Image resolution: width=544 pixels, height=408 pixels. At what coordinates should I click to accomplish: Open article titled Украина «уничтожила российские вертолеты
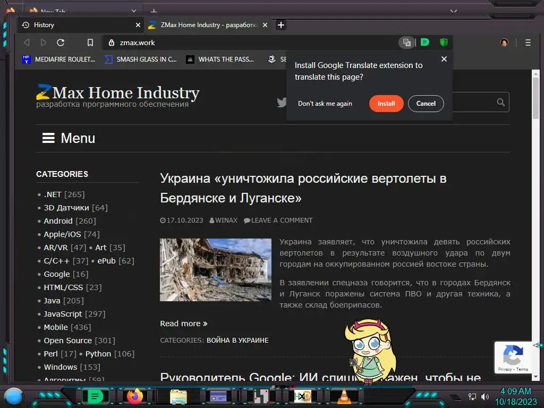coord(303,188)
